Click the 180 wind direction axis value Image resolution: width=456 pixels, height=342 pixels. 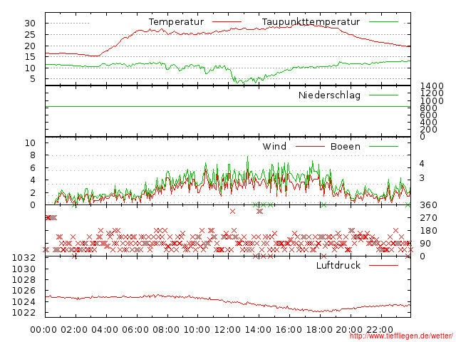coord(428,231)
